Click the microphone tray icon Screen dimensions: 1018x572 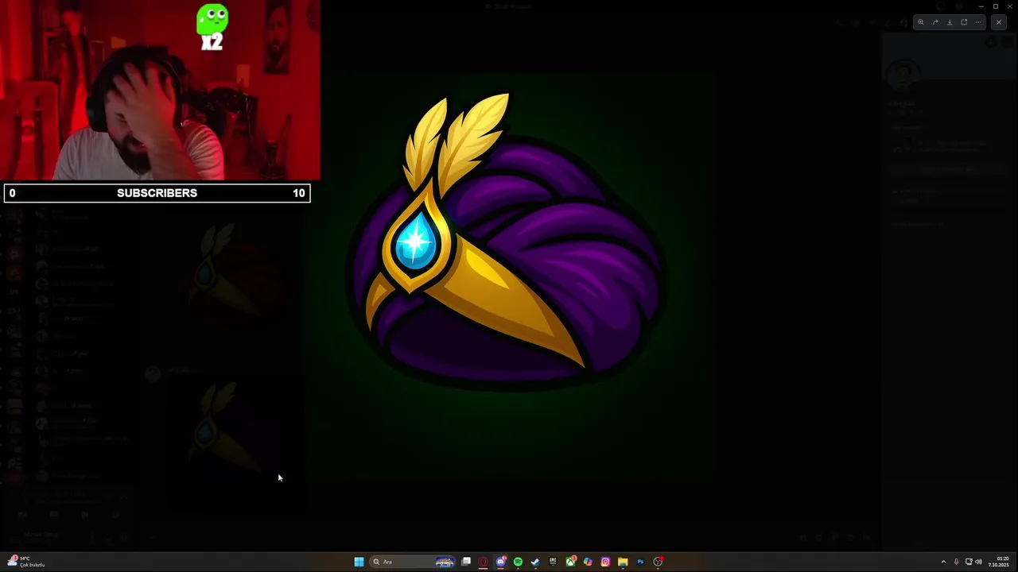[956, 562]
